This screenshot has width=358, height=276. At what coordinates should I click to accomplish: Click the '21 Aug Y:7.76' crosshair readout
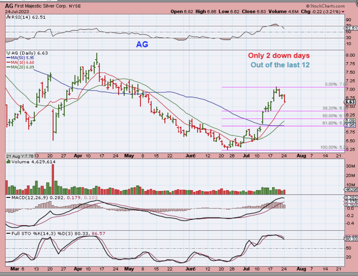click(20, 156)
